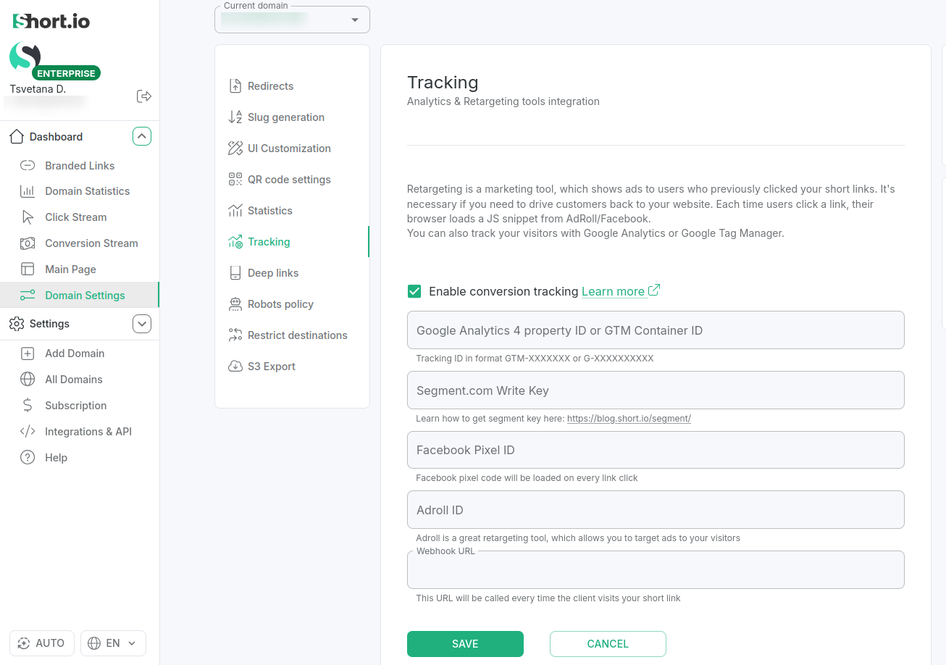Click the logout icon beside the username

pos(143,96)
